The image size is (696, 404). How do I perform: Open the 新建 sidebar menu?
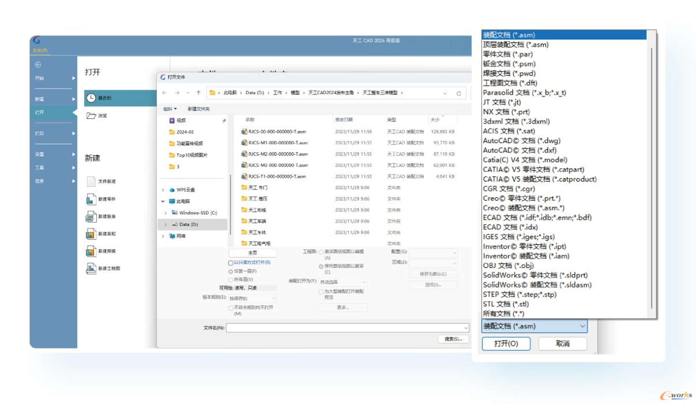[x=53, y=99]
